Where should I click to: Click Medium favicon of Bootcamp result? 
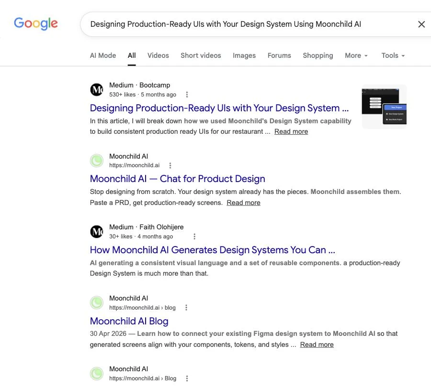point(97,89)
